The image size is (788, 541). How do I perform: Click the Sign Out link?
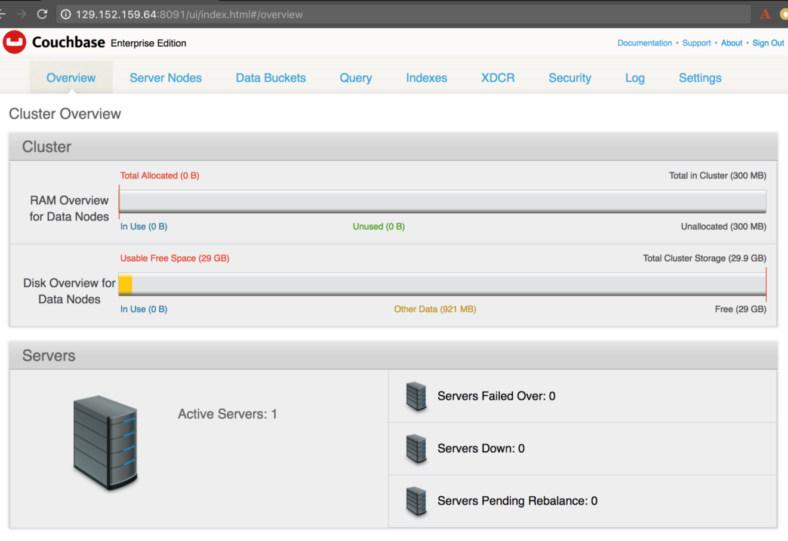point(768,42)
